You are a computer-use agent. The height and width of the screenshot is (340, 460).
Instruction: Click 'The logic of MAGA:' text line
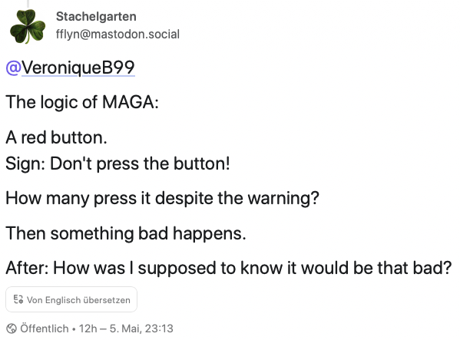[x=82, y=102]
